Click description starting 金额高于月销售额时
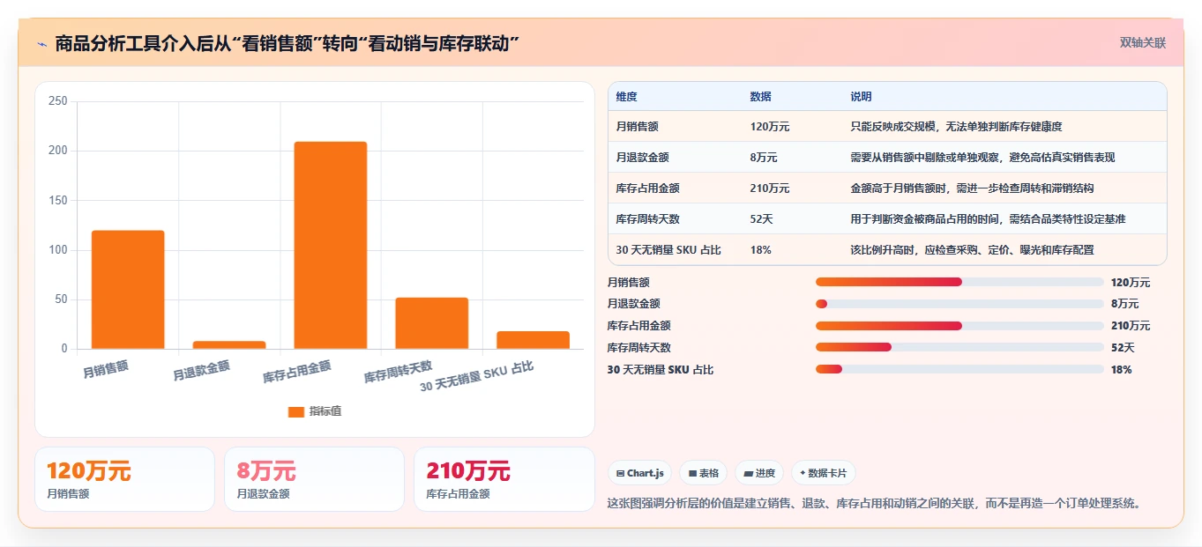This screenshot has height=547, width=1202. (972, 188)
